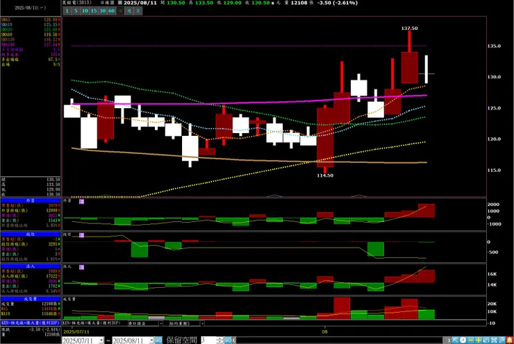Zoom out chart with yellow minus icon
This screenshot has width=514, height=344.
point(471,341)
